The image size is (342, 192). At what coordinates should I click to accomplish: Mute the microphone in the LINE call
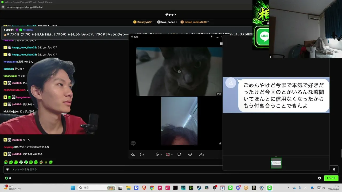(157, 154)
